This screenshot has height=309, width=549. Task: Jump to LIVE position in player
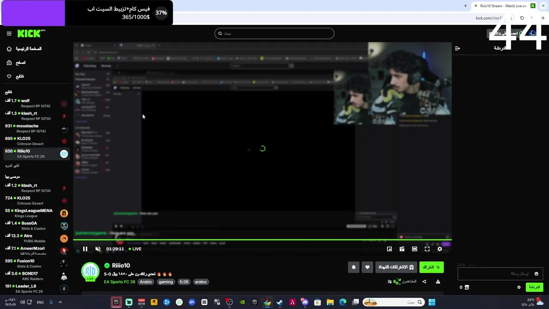(x=135, y=249)
